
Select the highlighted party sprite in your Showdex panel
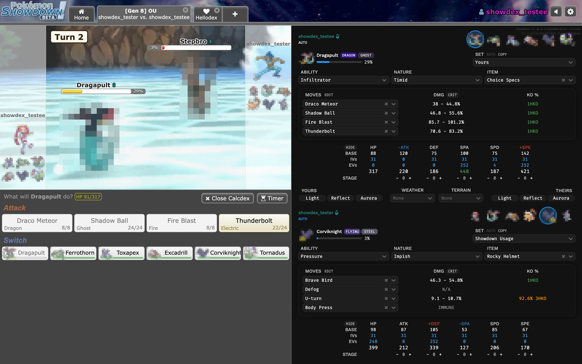[x=475, y=40]
